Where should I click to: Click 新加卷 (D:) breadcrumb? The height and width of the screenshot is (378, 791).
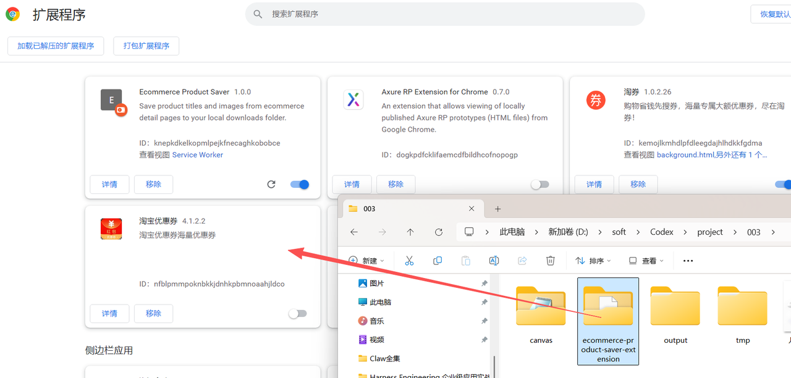coord(568,232)
